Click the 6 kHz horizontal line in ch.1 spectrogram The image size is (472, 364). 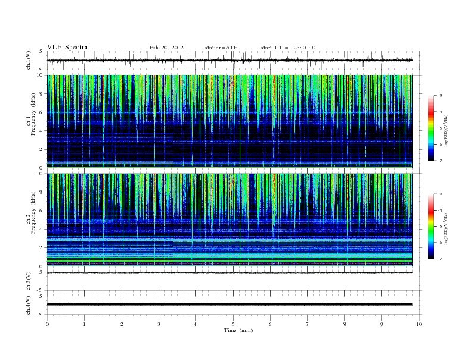[x=229, y=113]
